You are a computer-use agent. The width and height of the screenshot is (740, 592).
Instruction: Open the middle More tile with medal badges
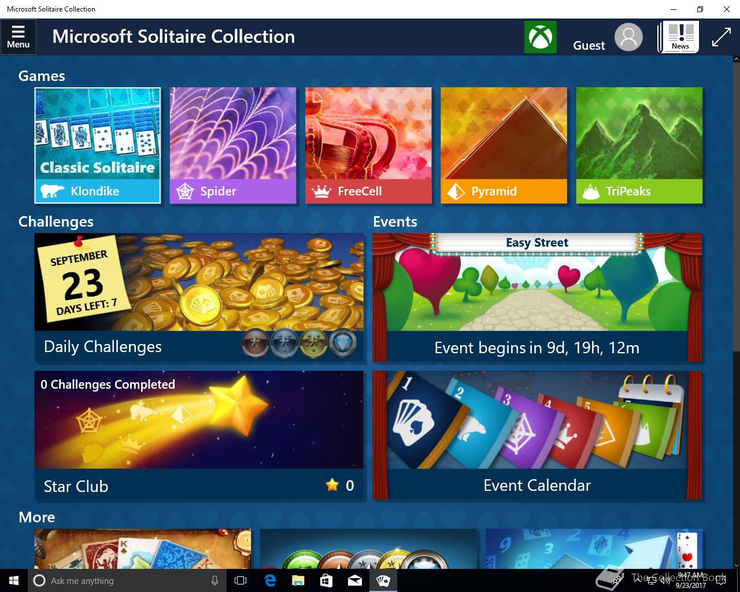pyautogui.click(x=369, y=549)
